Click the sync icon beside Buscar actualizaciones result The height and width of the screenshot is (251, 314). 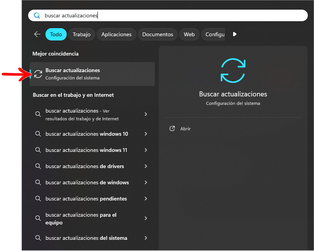point(38,74)
